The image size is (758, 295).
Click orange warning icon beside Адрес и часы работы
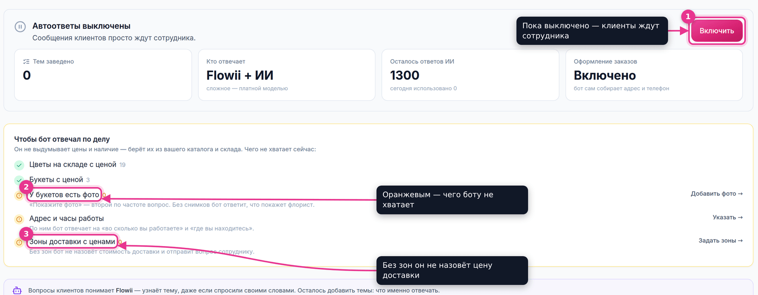coord(19,219)
